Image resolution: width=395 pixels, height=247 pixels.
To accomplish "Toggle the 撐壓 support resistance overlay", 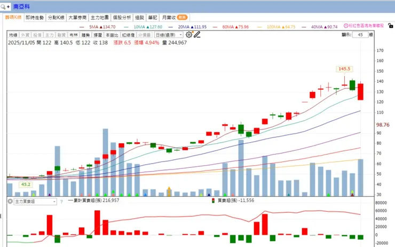I will click(98, 35).
